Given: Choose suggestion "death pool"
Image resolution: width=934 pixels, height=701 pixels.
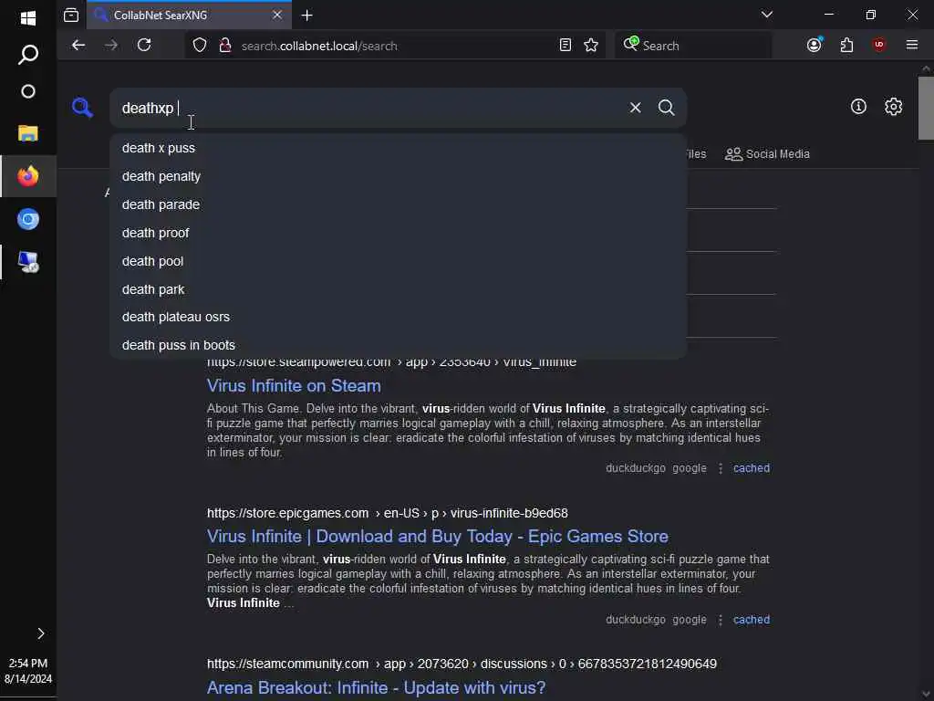Looking at the screenshot, I should point(398,261).
